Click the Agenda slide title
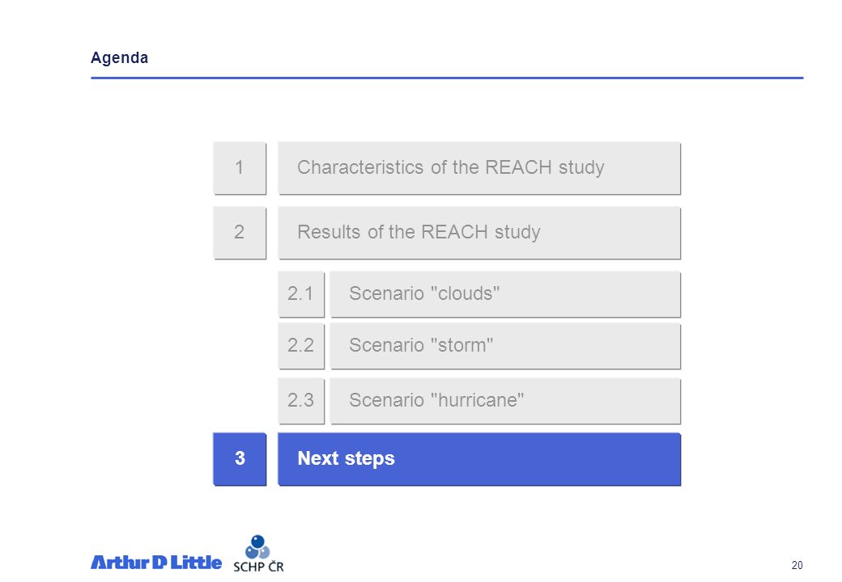Screen dimensions: 842x582 pyautogui.click(x=119, y=58)
